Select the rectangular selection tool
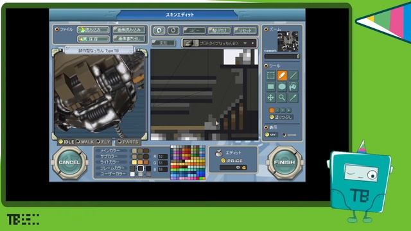The height and width of the screenshot is (231, 411). [x=271, y=76]
